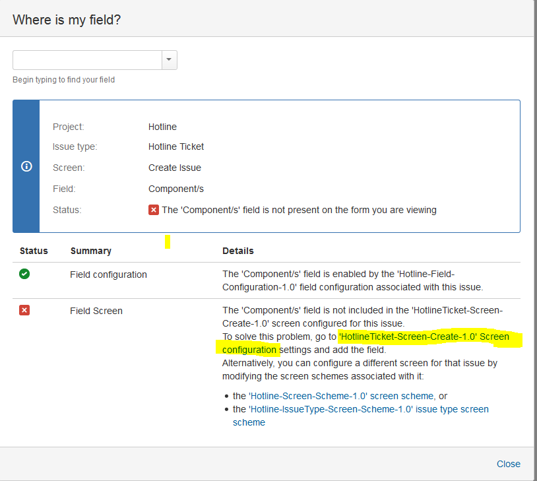Click red cross icon for Field Screen
This screenshot has height=481, width=537.
pyautogui.click(x=24, y=310)
